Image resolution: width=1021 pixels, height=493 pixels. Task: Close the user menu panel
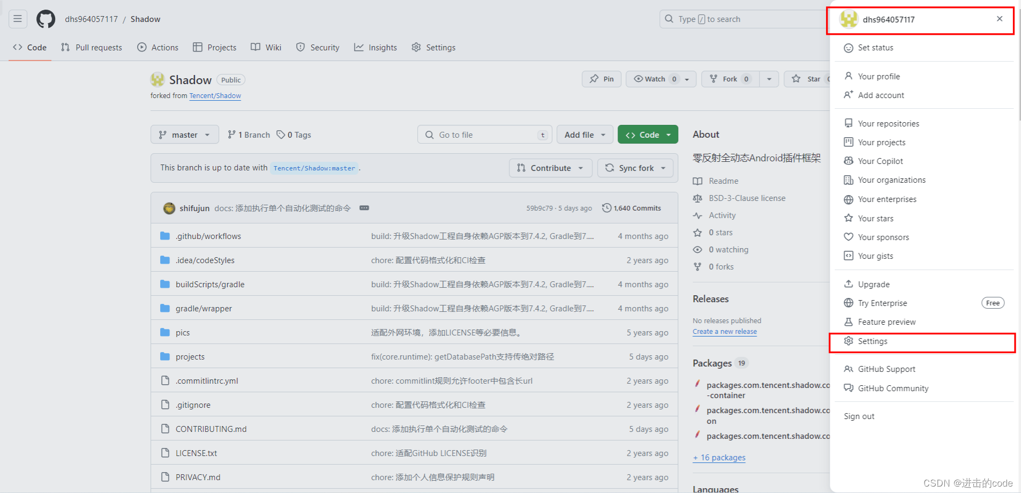click(1000, 19)
